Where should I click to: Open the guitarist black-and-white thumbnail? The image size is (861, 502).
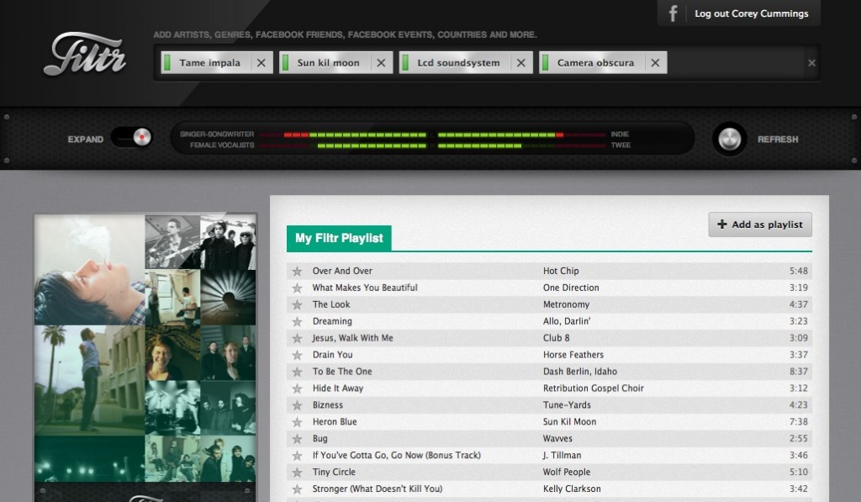click(172, 242)
